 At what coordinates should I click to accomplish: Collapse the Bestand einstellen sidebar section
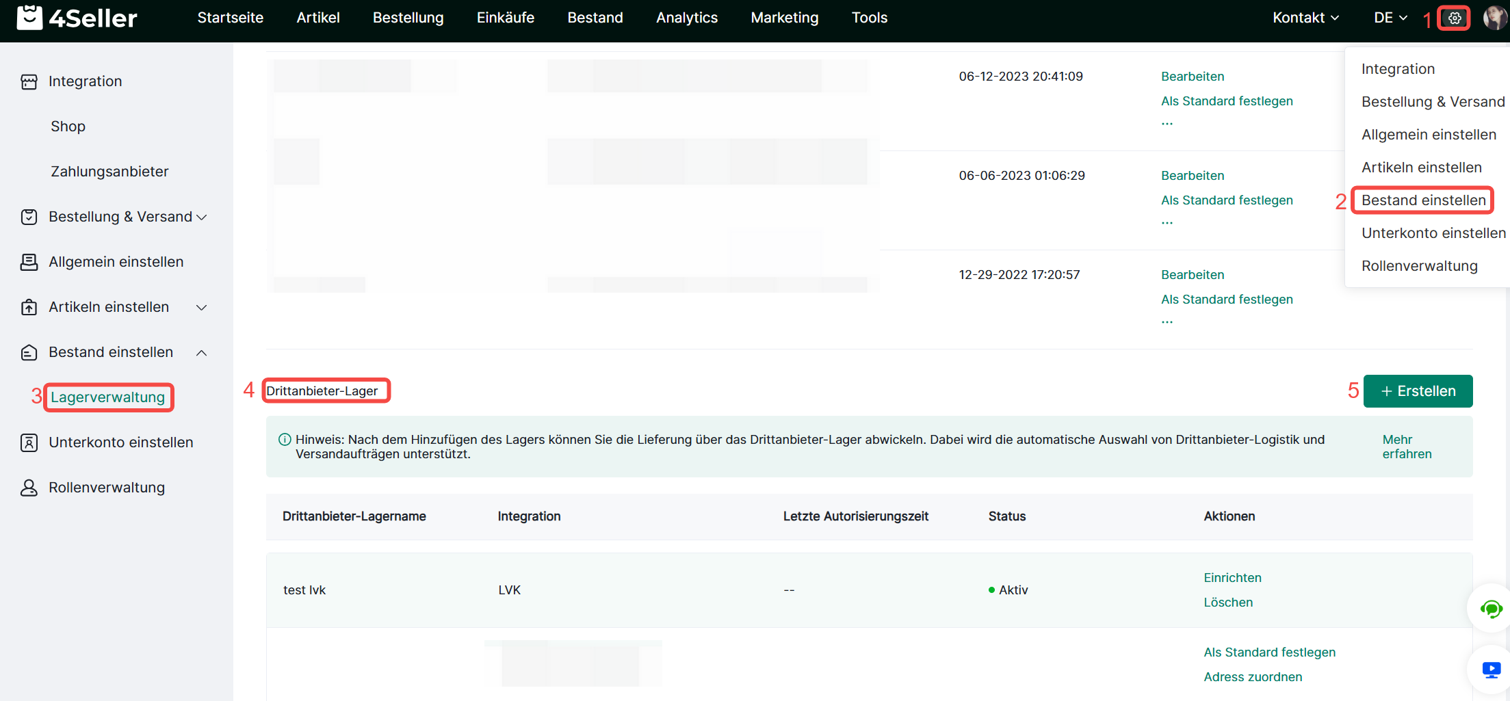tap(201, 353)
